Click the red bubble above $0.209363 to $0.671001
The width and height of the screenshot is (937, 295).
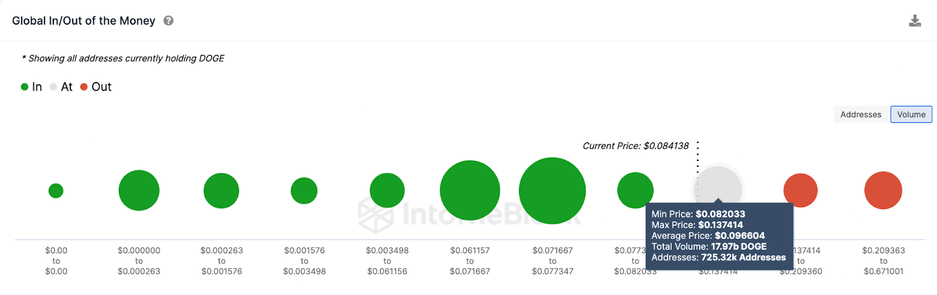(883, 190)
